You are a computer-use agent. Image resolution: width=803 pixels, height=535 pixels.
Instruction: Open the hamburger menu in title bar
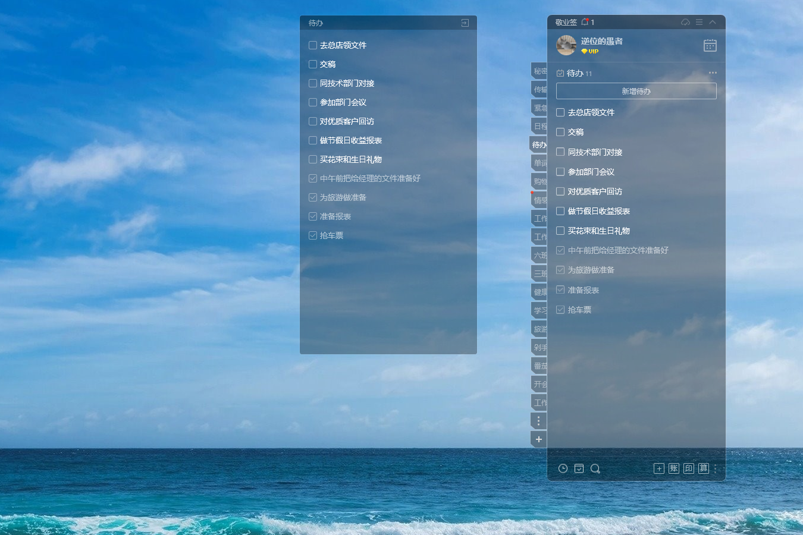(x=699, y=22)
